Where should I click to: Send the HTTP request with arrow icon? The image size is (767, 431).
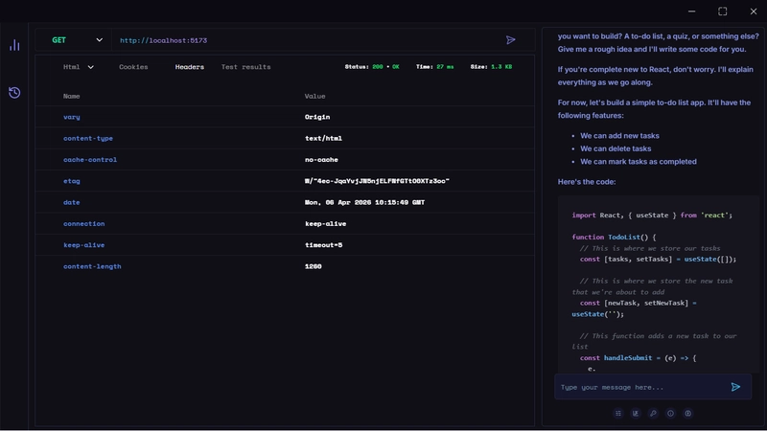click(511, 40)
